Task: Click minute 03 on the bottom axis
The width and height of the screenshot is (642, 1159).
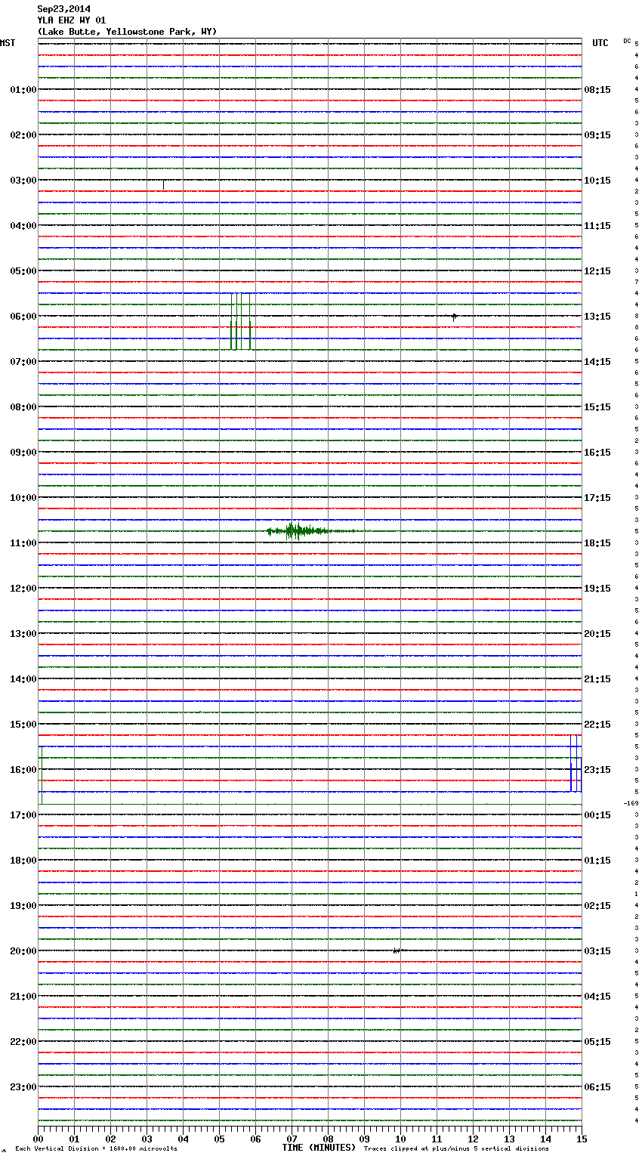Action: pos(147,1139)
